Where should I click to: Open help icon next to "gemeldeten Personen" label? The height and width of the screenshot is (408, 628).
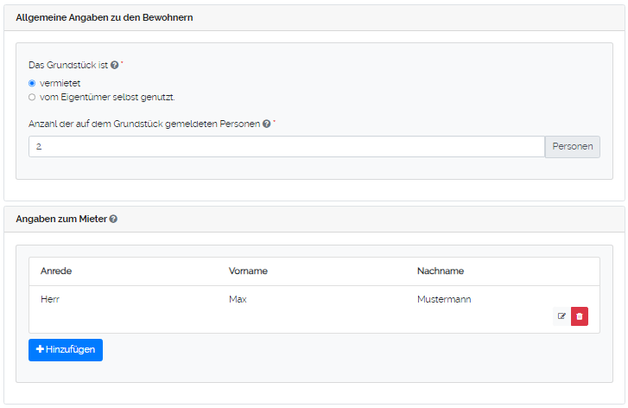[x=267, y=124]
